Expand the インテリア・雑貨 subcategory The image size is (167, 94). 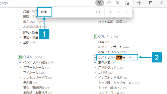(x=20, y=62)
